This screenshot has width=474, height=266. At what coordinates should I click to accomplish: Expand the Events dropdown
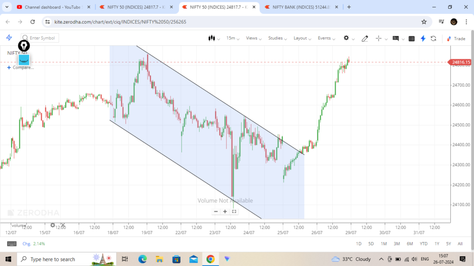(326, 38)
